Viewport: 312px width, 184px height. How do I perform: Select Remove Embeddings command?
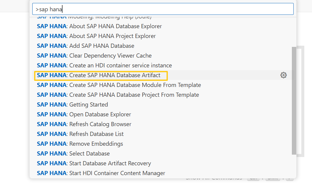coord(163,144)
